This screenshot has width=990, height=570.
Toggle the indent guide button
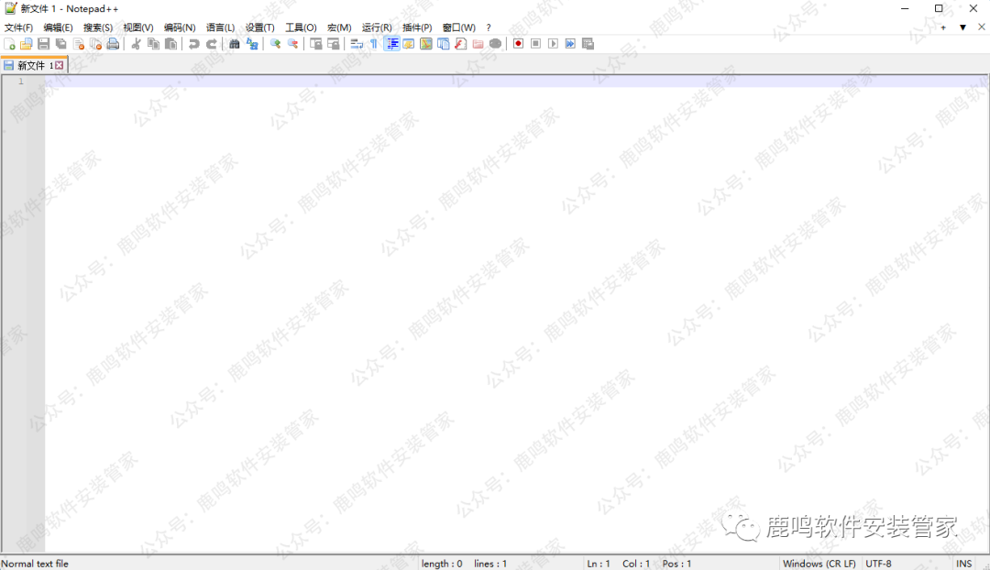coord(391,44)
